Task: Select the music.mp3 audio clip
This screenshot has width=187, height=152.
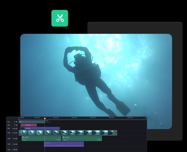Action: [x=64, y=144]
